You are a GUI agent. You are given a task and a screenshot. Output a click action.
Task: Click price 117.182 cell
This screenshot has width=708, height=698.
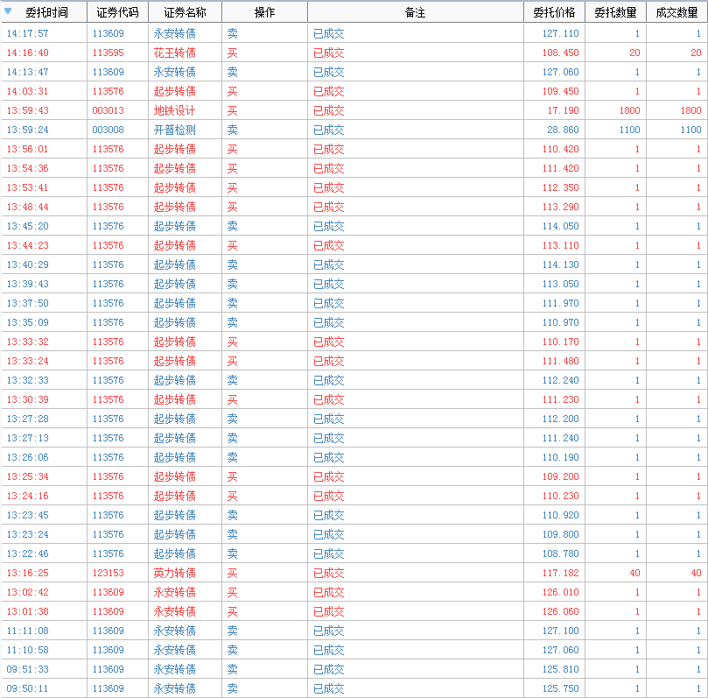[x=560, y=573]
